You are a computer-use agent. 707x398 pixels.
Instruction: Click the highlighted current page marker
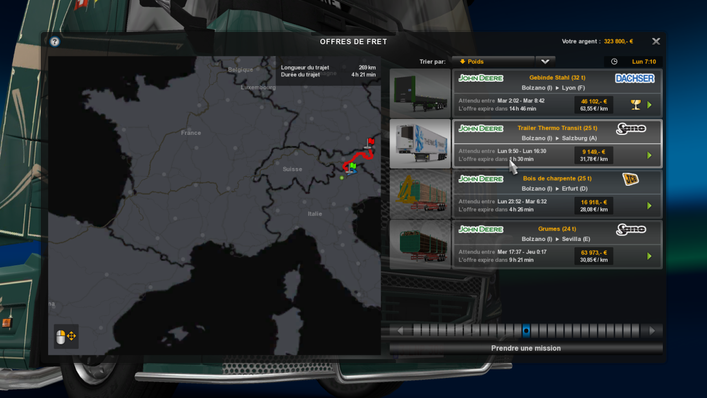point(526,331)
